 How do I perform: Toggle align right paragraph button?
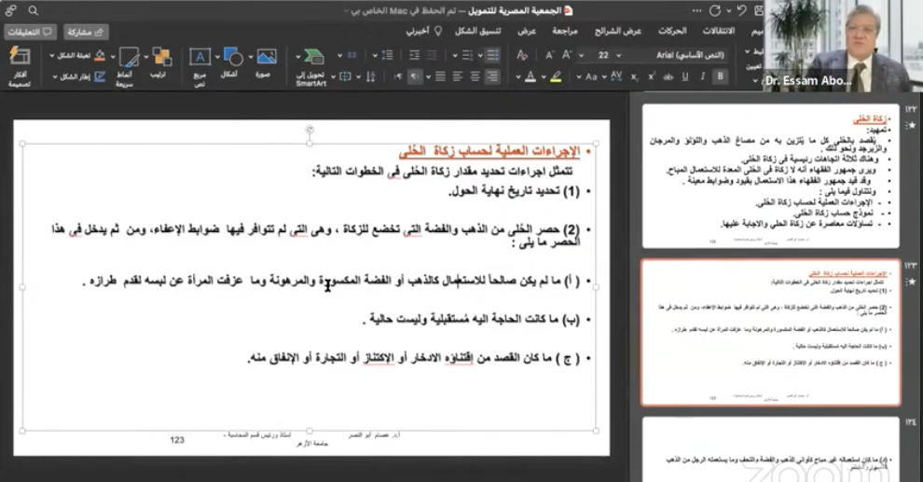tap(492, 76)
